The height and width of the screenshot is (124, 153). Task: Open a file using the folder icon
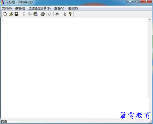tap(11, 14)
